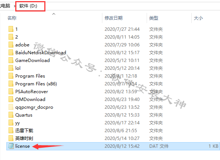Image resolution: width=220 pixels, height=160 pixels.
Task: Select the QMDownload folder row
Action: pyautogui.click(x=113, y=99)
